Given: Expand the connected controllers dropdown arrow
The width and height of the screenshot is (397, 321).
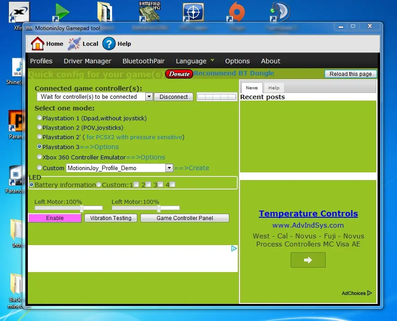Looking at the screenshot, I should [x=149, y=97].
